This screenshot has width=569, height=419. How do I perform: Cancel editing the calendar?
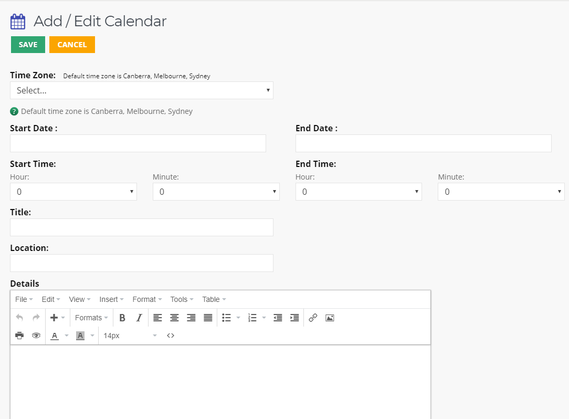click(x=72, y=45)
